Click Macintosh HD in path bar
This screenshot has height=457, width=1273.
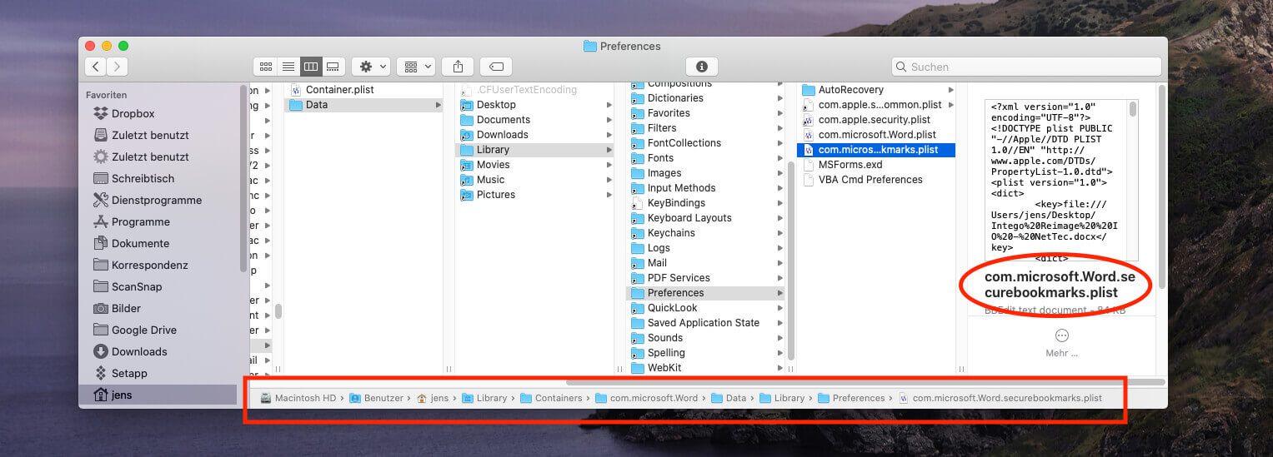tap(304, 398)
